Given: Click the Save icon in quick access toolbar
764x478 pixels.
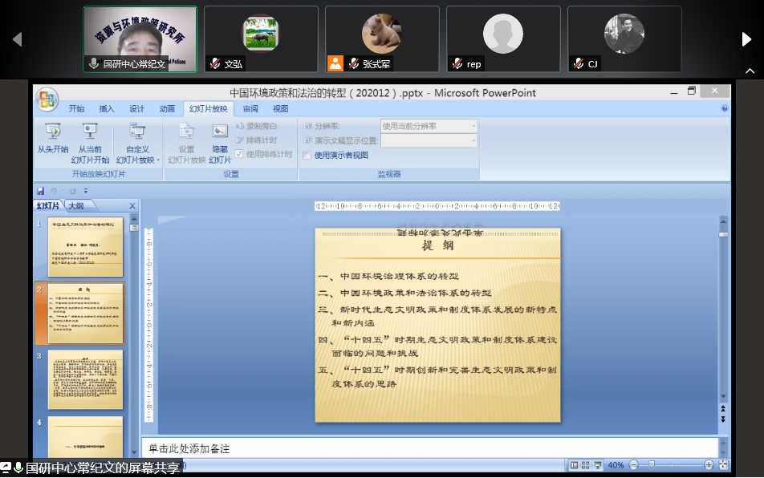Looking at the screenshot, I should (x=40, y=191).
